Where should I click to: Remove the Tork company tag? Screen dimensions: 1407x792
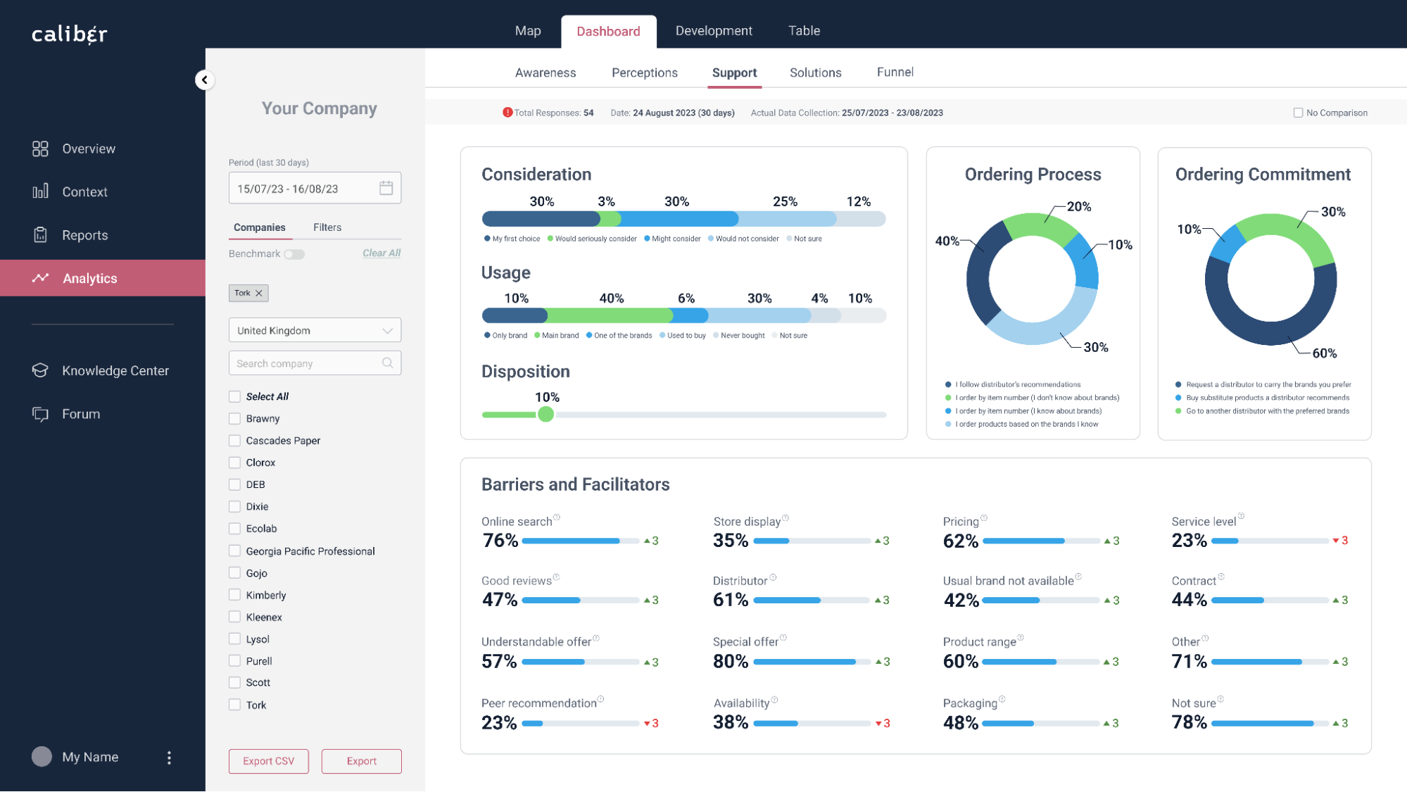click(x=259, y=293)
